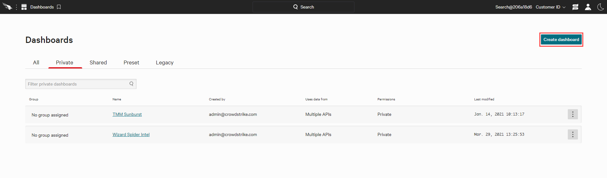Click Private permission in TMM Sunburst row

(x=384, y=114)
